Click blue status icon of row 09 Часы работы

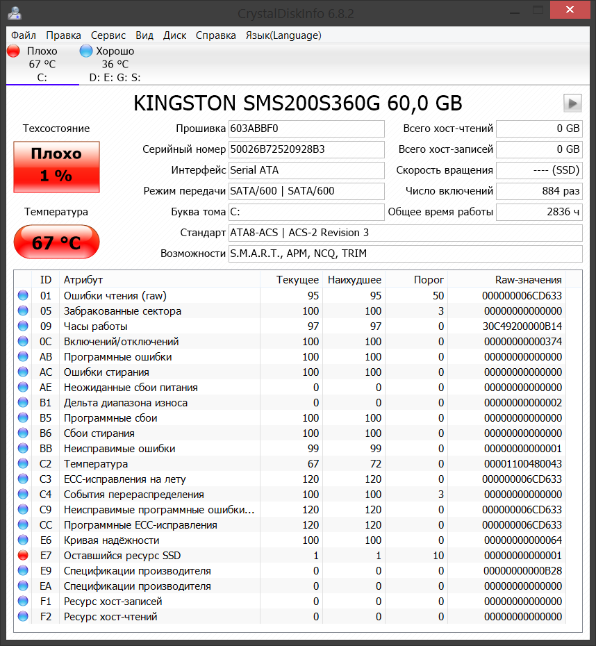[x=23, y=326]
